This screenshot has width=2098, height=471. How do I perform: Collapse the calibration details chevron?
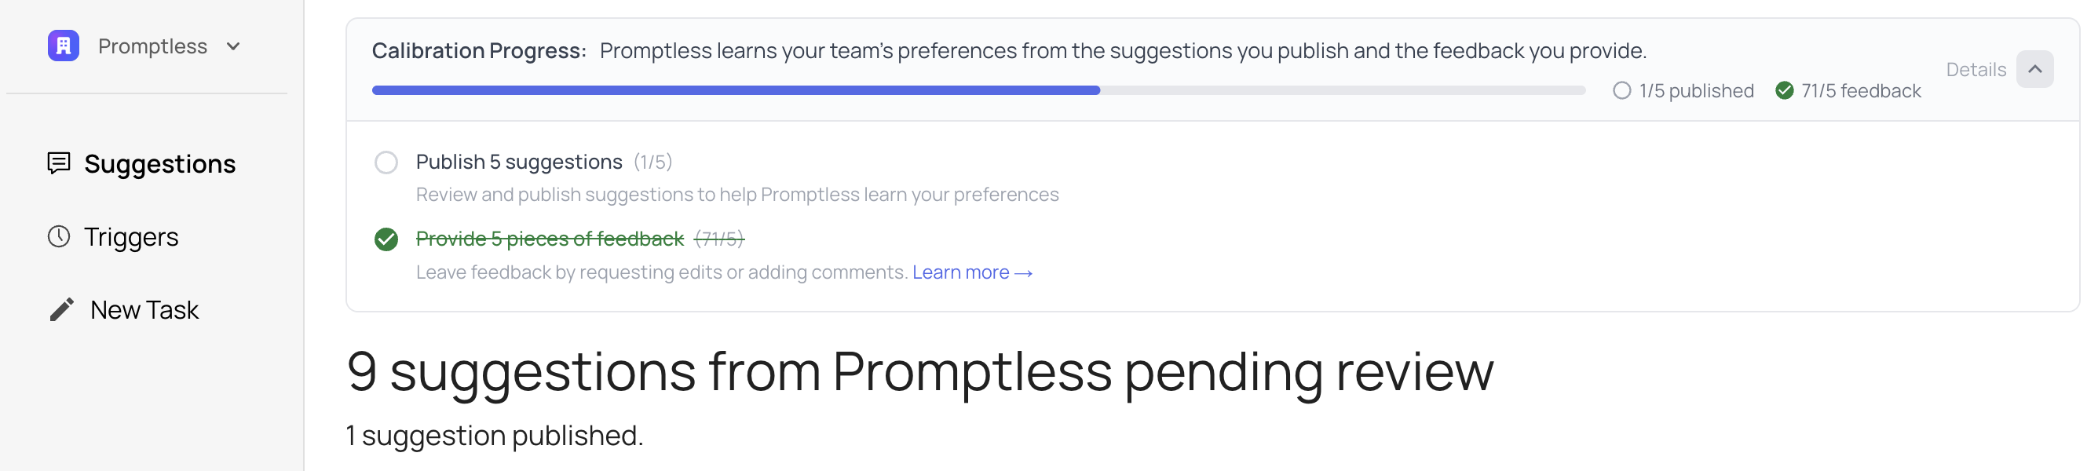pyautogui.click(x=2034, y=69)
